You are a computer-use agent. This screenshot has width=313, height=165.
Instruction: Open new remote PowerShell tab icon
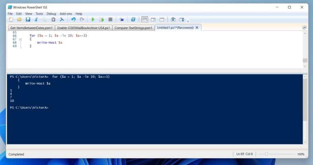click(x=122, y=19)
